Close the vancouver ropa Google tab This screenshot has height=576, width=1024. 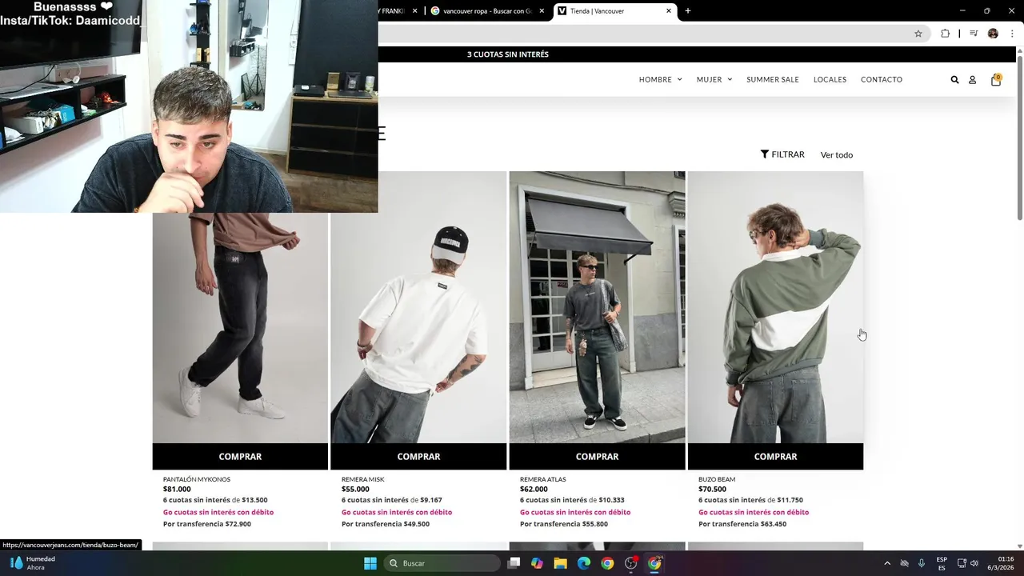pyautogui.click(x=542, y=11)
